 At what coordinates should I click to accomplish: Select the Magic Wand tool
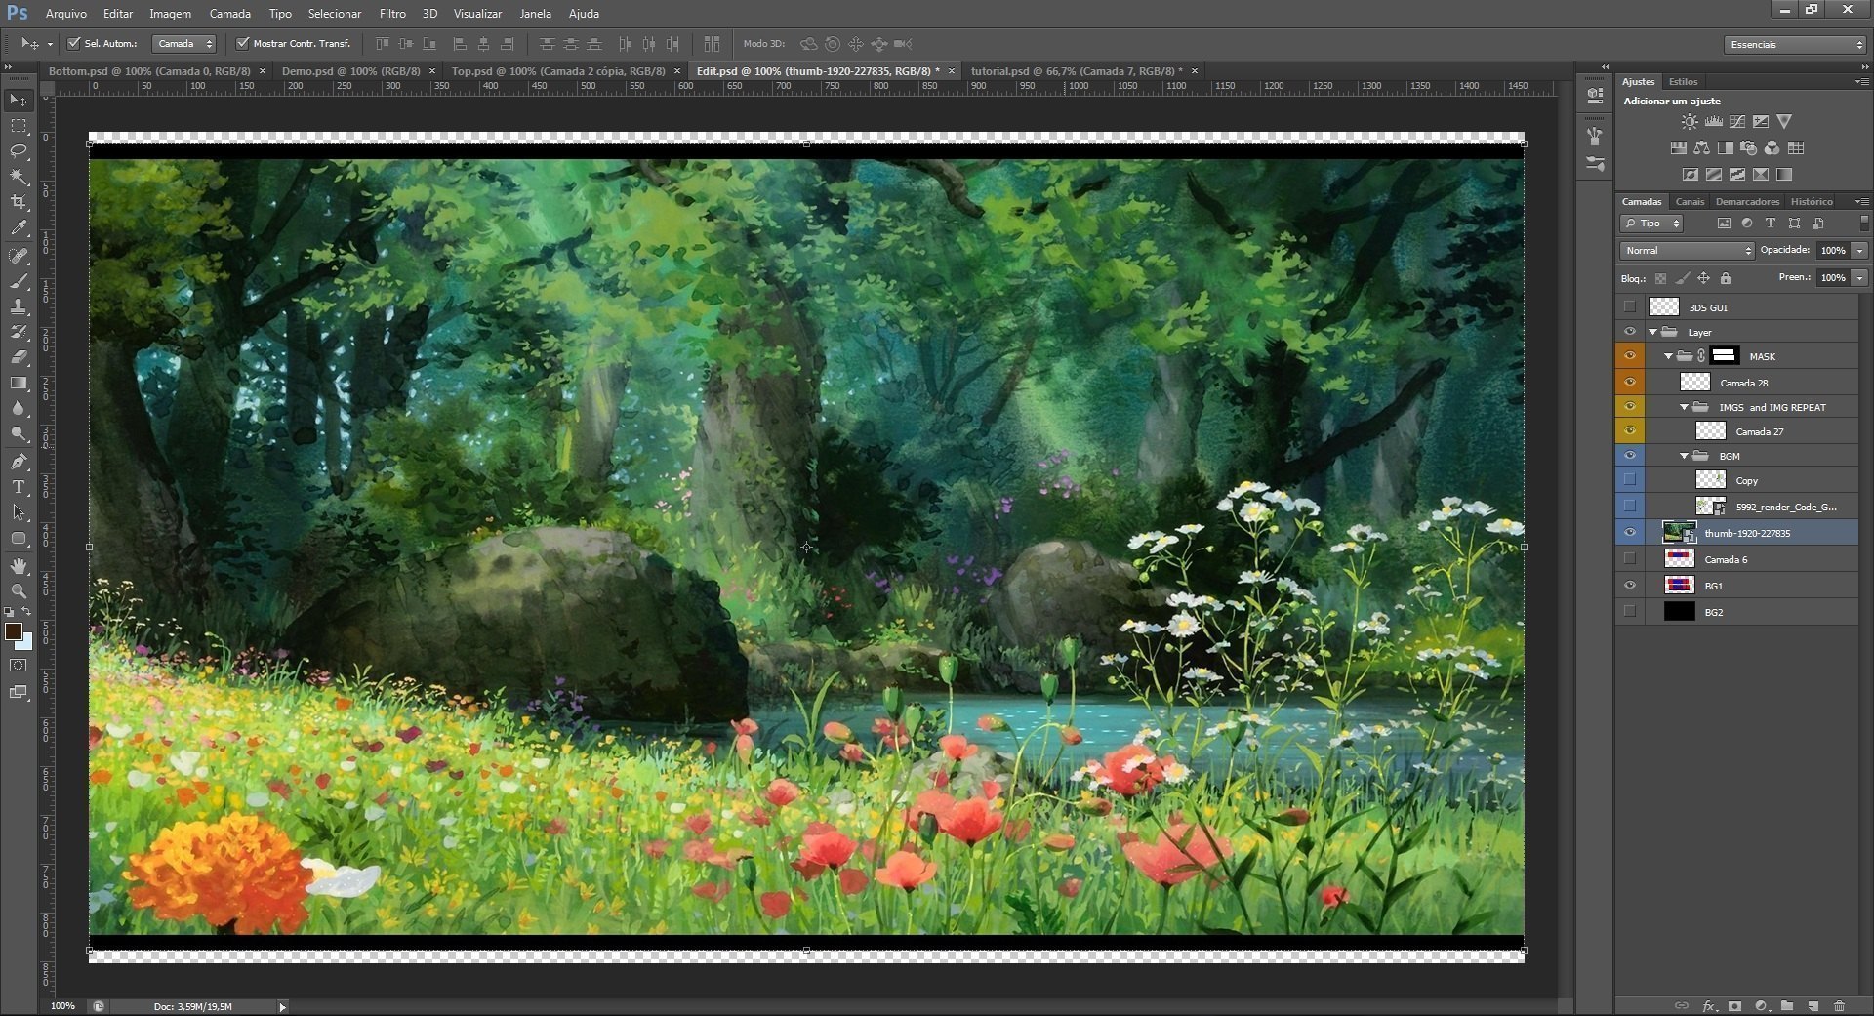(x=19, y=177)
